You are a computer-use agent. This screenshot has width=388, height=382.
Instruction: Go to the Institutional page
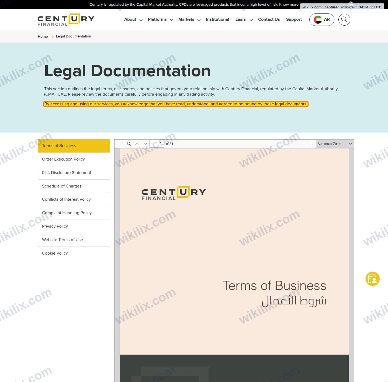tap(217, 19)
